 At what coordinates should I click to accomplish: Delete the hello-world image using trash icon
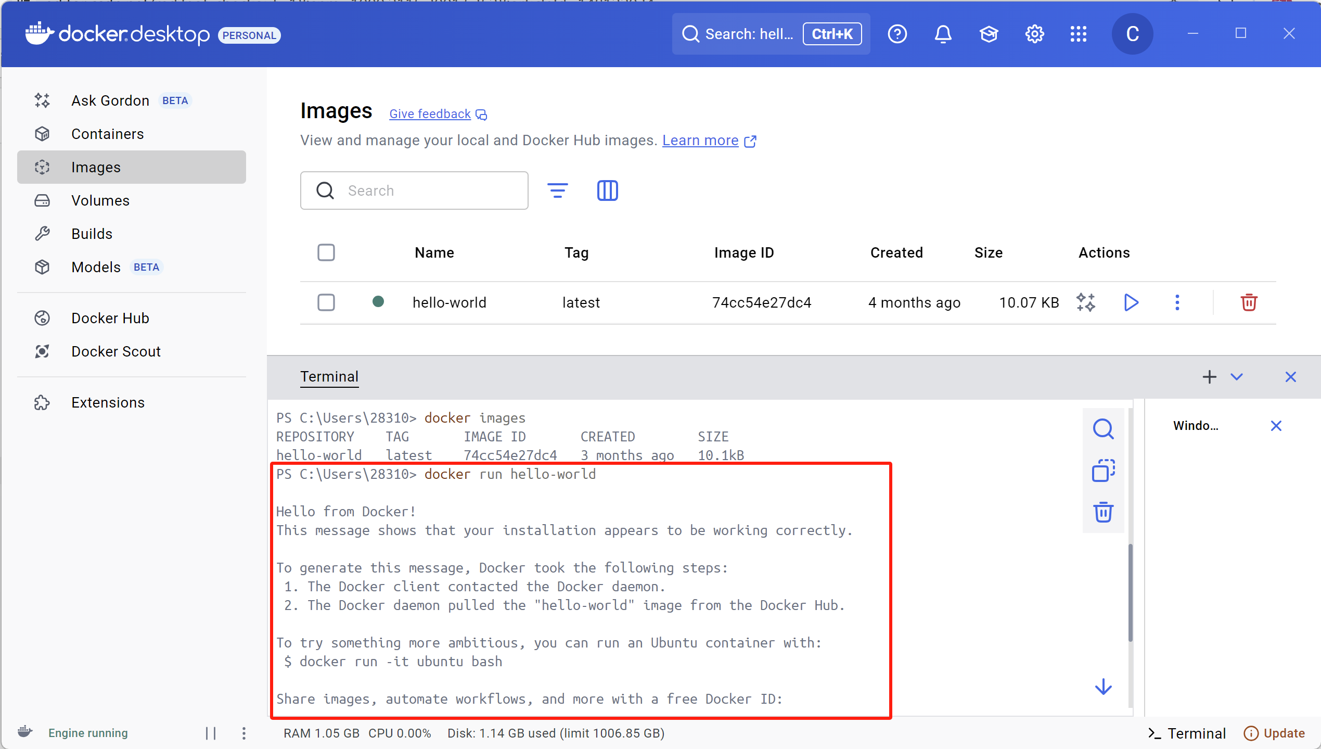(x=1249, y=302)
